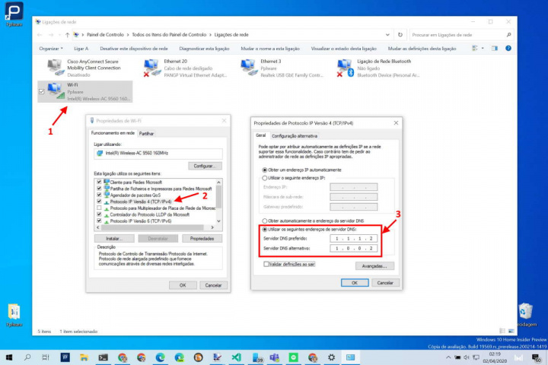Open File Explorer from the taskbar
Viewport: 548px width, 365px height.
(84, 357)
